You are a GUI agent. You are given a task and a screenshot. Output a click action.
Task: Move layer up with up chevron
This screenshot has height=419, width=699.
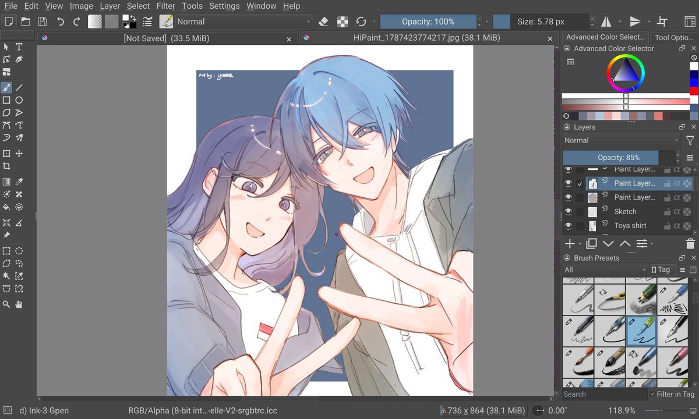point(625,244)
